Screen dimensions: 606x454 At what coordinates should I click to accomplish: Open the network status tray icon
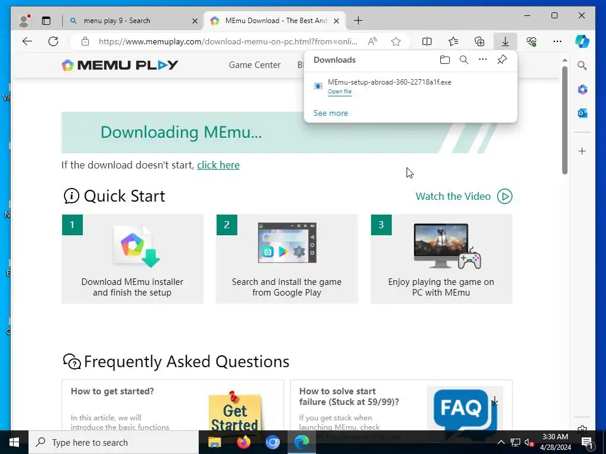[x=515, y=442]
